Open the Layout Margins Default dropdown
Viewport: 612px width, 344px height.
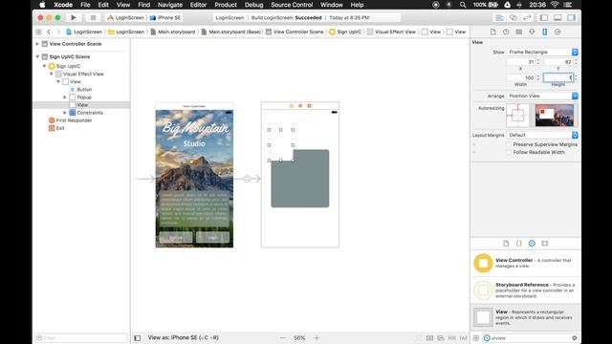tap(542, 135)
